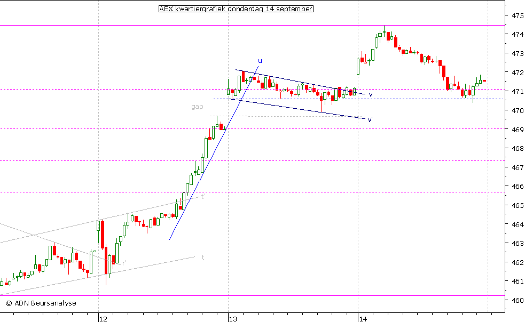Click the date label '14' on time axis

pyautogui.click(x=363, y=319)
